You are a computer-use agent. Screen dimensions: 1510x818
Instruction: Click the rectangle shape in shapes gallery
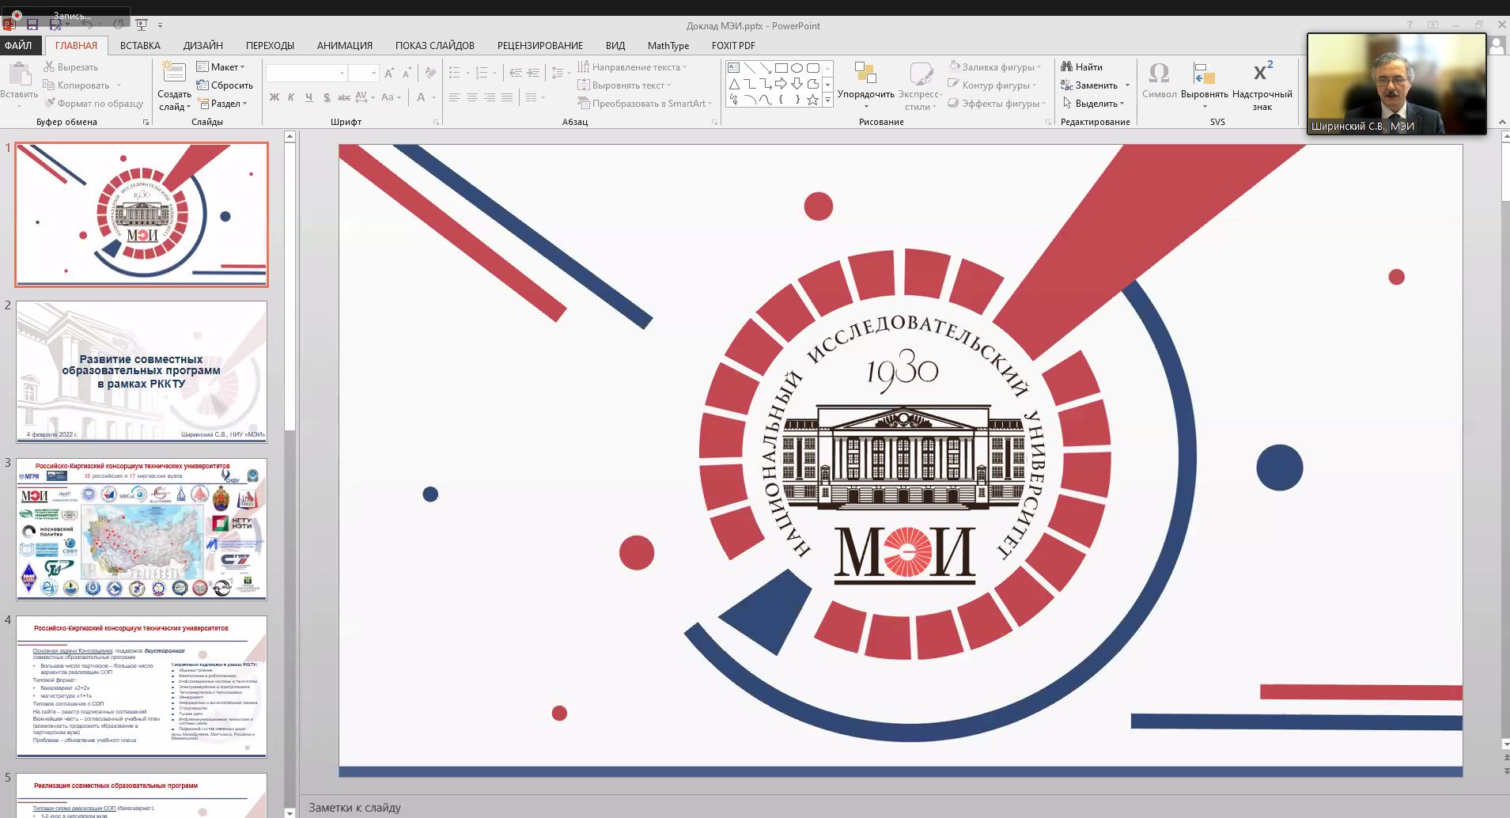[781, 68]
